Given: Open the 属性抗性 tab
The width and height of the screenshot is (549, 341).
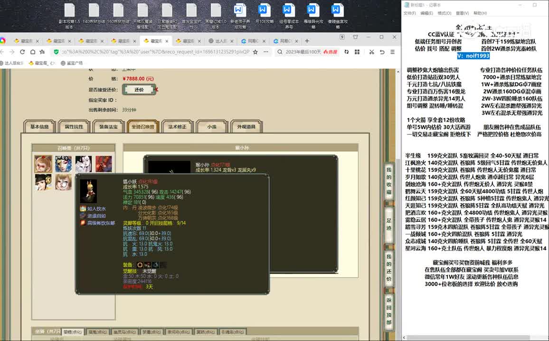Looking at the screenshot, I should tap(74, 127).
